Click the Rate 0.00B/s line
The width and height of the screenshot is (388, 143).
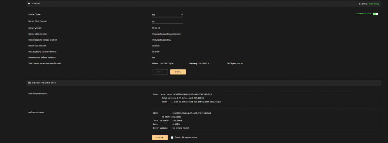click(x=166, y=124)
